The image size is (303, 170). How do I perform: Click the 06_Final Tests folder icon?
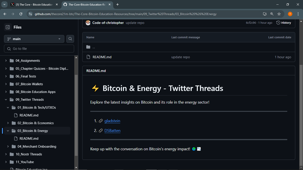click(12, 76)
